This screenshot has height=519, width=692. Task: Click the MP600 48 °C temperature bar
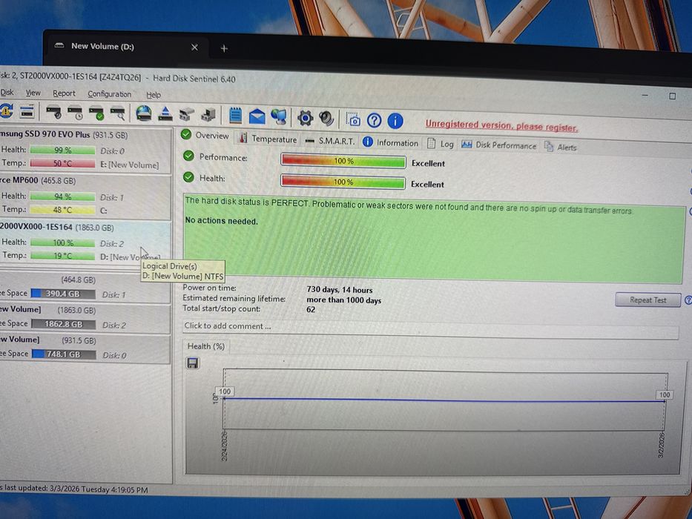pyautogui.click(x=62, y=210)
